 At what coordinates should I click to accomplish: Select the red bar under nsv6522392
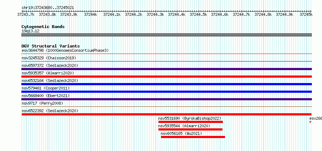click(x=166, y=114)
